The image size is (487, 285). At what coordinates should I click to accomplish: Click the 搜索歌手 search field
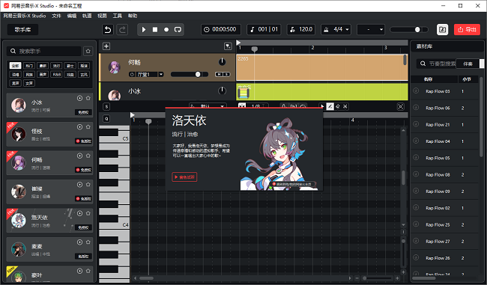tap(44, 51)
